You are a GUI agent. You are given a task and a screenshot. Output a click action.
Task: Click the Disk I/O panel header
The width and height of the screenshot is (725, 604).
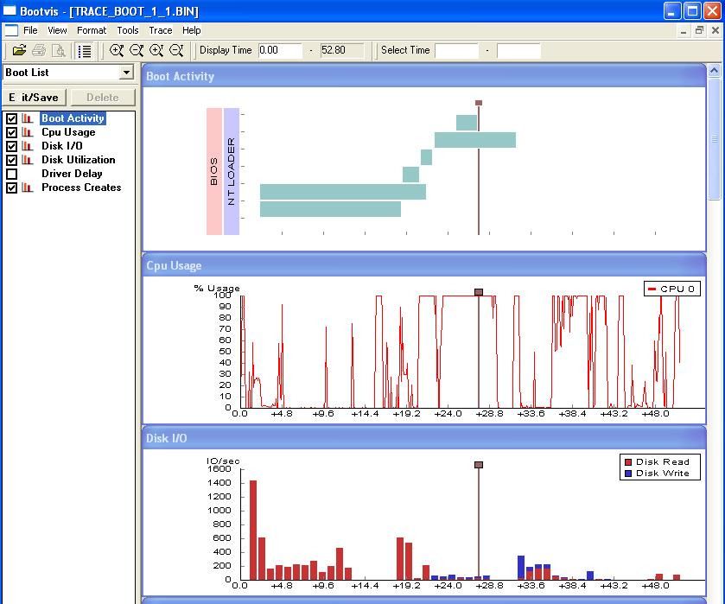(424, 438)
